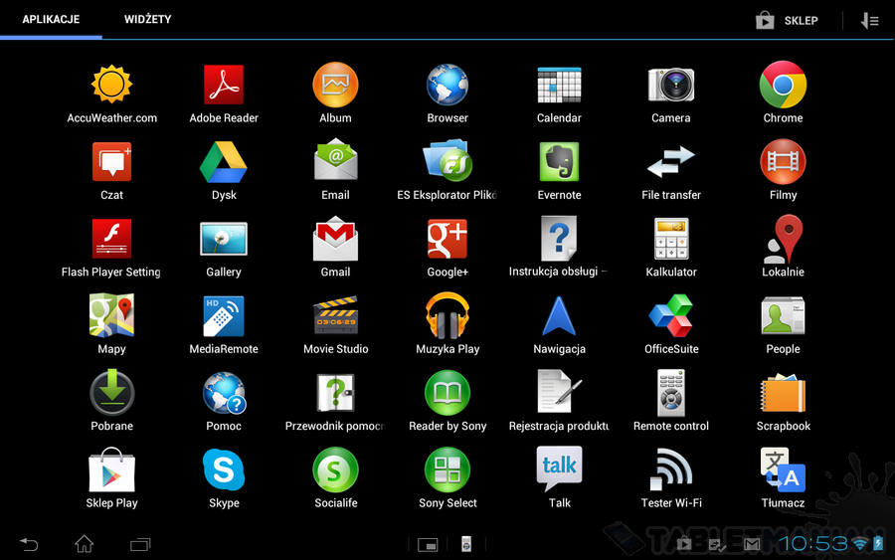The width and height of the screenshot is (895, 560).
Task: Open Dysk (Google Drive)
Action: pos(224,161)
